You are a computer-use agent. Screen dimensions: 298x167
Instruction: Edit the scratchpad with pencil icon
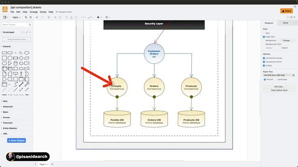click(x=27, y=32)
